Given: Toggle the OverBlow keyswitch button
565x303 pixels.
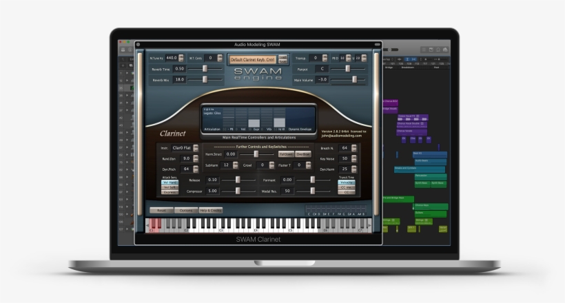Looking at the screenshot, I should (x=303, y=154).
